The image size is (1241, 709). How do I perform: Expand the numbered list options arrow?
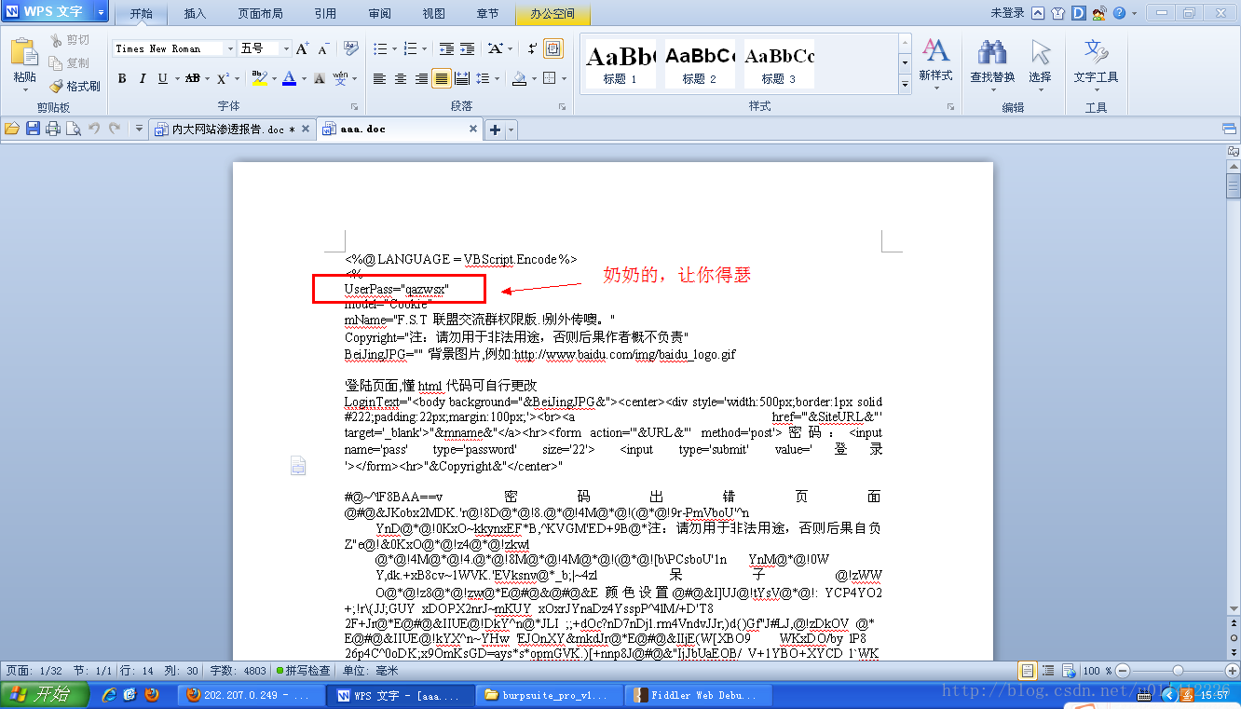click(424, 48)
